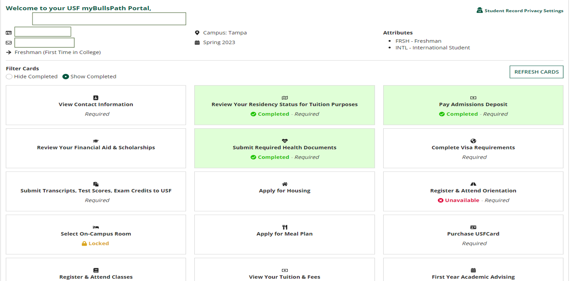This screenshot has width=570, height=281.
Task: Click the campus location pin icon
Action: pos(197,32)
